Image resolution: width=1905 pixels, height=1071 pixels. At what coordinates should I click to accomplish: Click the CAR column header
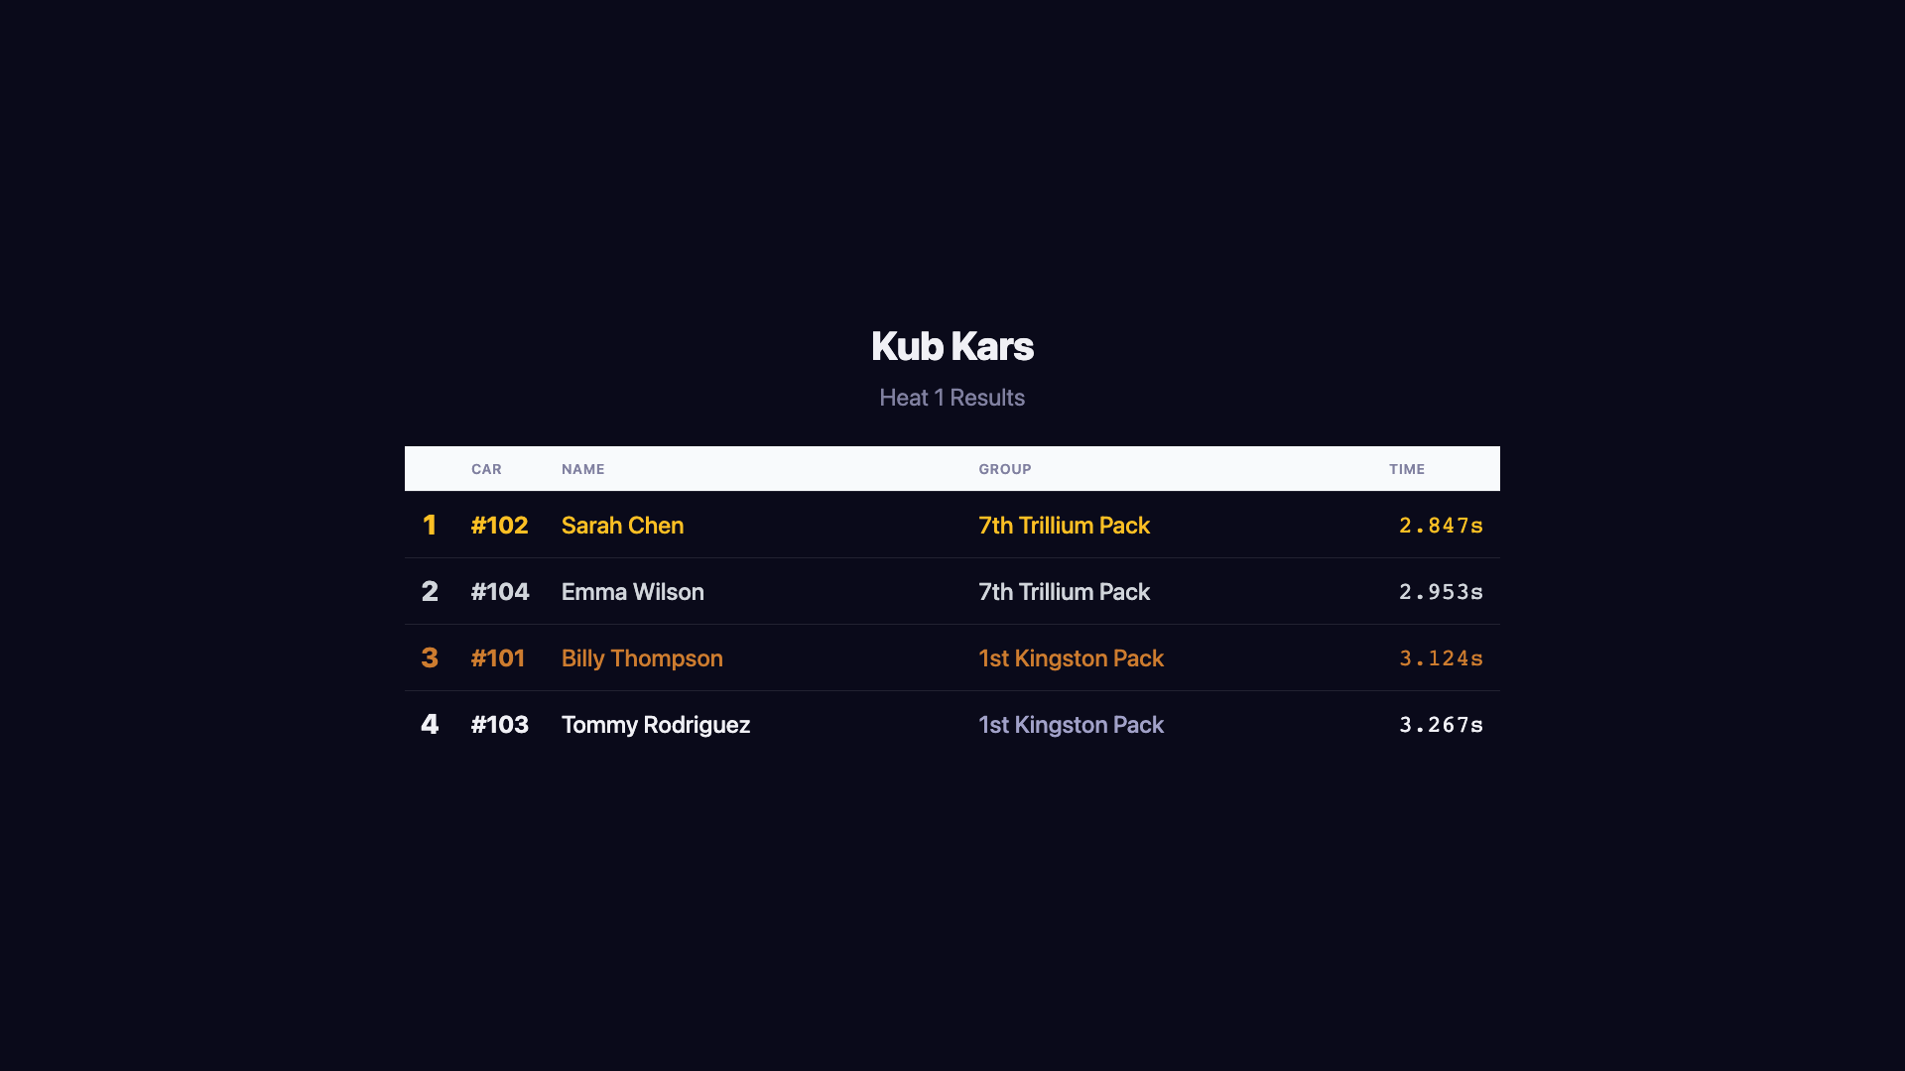(x=486, y=469)
